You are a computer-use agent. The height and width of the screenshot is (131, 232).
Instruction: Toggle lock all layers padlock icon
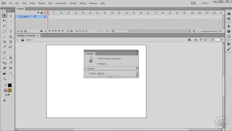point(42,13)
